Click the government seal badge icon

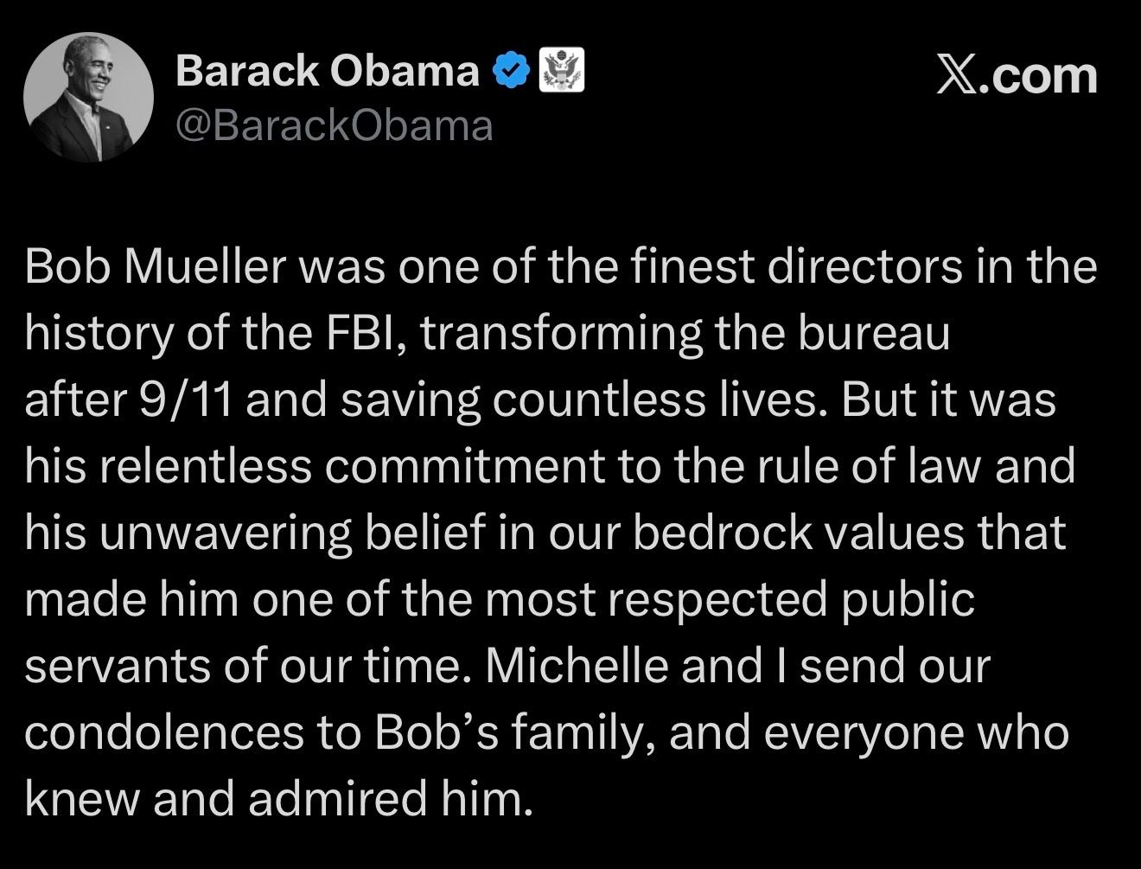(562, 71)
